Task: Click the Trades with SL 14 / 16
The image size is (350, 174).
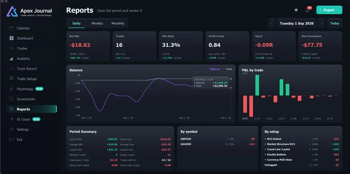Action: [x=166, y=160]
